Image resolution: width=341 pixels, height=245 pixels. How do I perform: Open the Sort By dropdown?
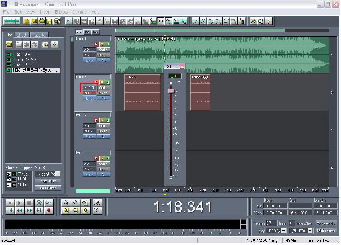(x=58, y=174)
